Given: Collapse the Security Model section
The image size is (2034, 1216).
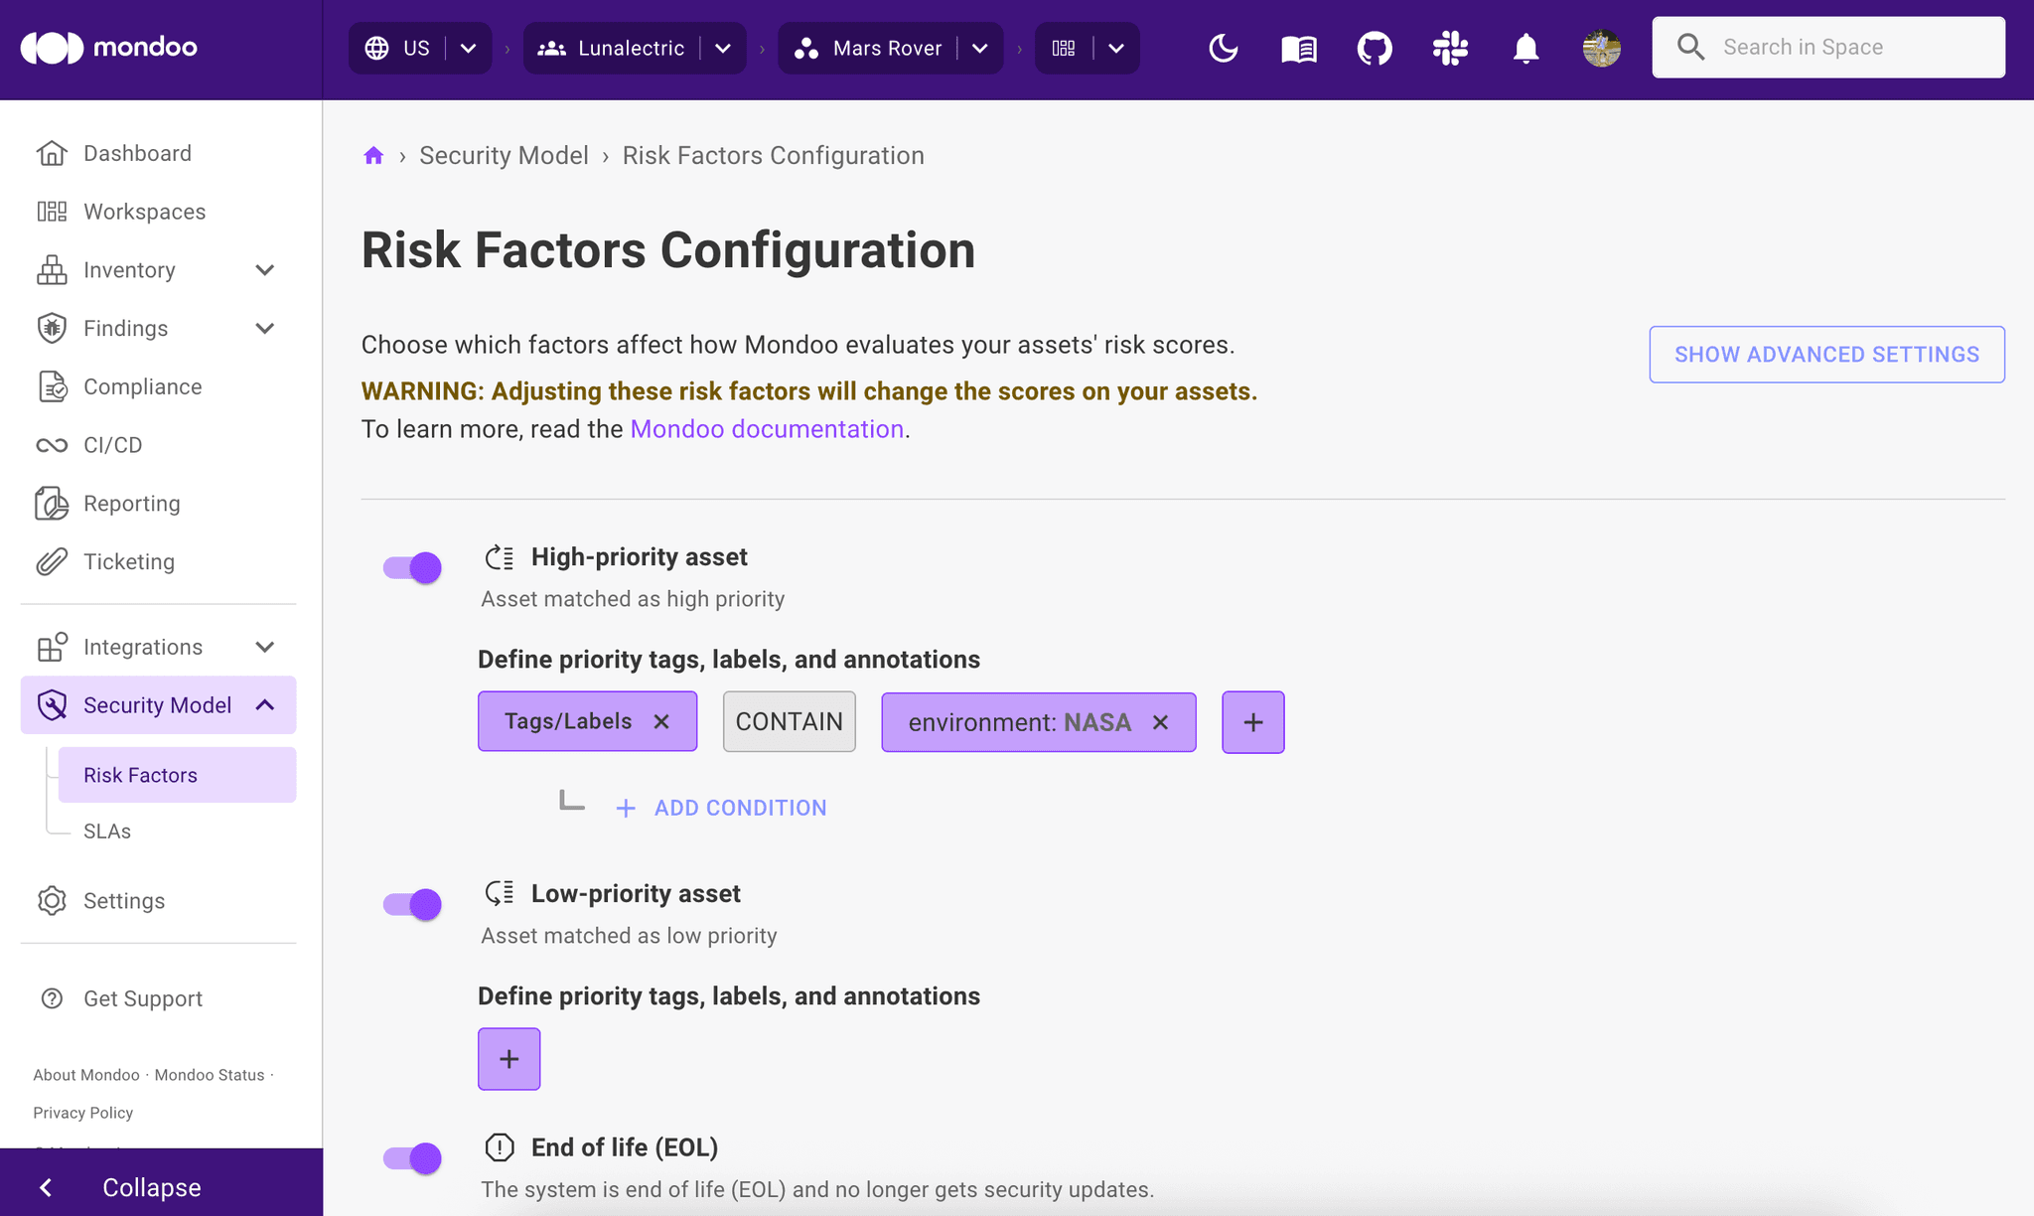Looking at the screenshot, I should tap(264, 704).
